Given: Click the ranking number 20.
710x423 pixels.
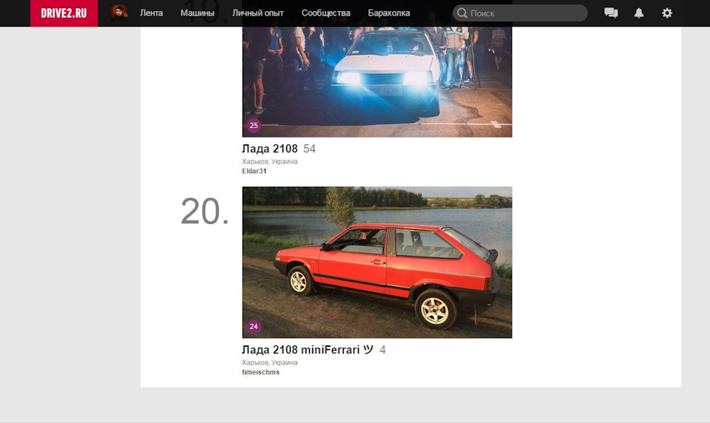Looking at the screenshot, I should [x=205, y=211].
